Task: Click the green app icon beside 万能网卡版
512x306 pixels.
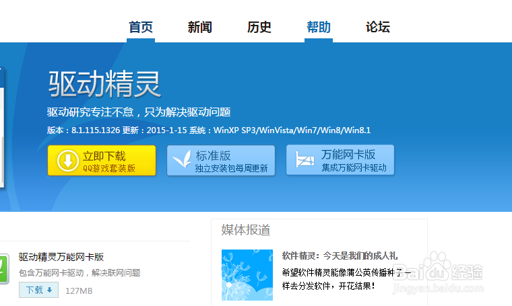Action: coord(4,269)
